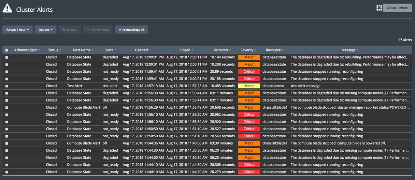Viewport: 415px width, 180px height.
Task: Check the box for the Test Alert row
Action: coord(7,86)
